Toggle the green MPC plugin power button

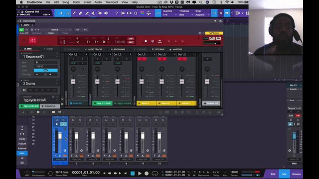[21, 30]
